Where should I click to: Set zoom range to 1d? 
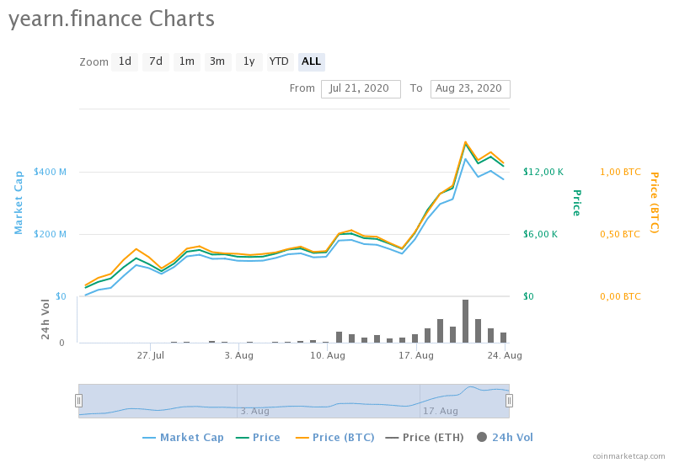(x=125, y=61)
